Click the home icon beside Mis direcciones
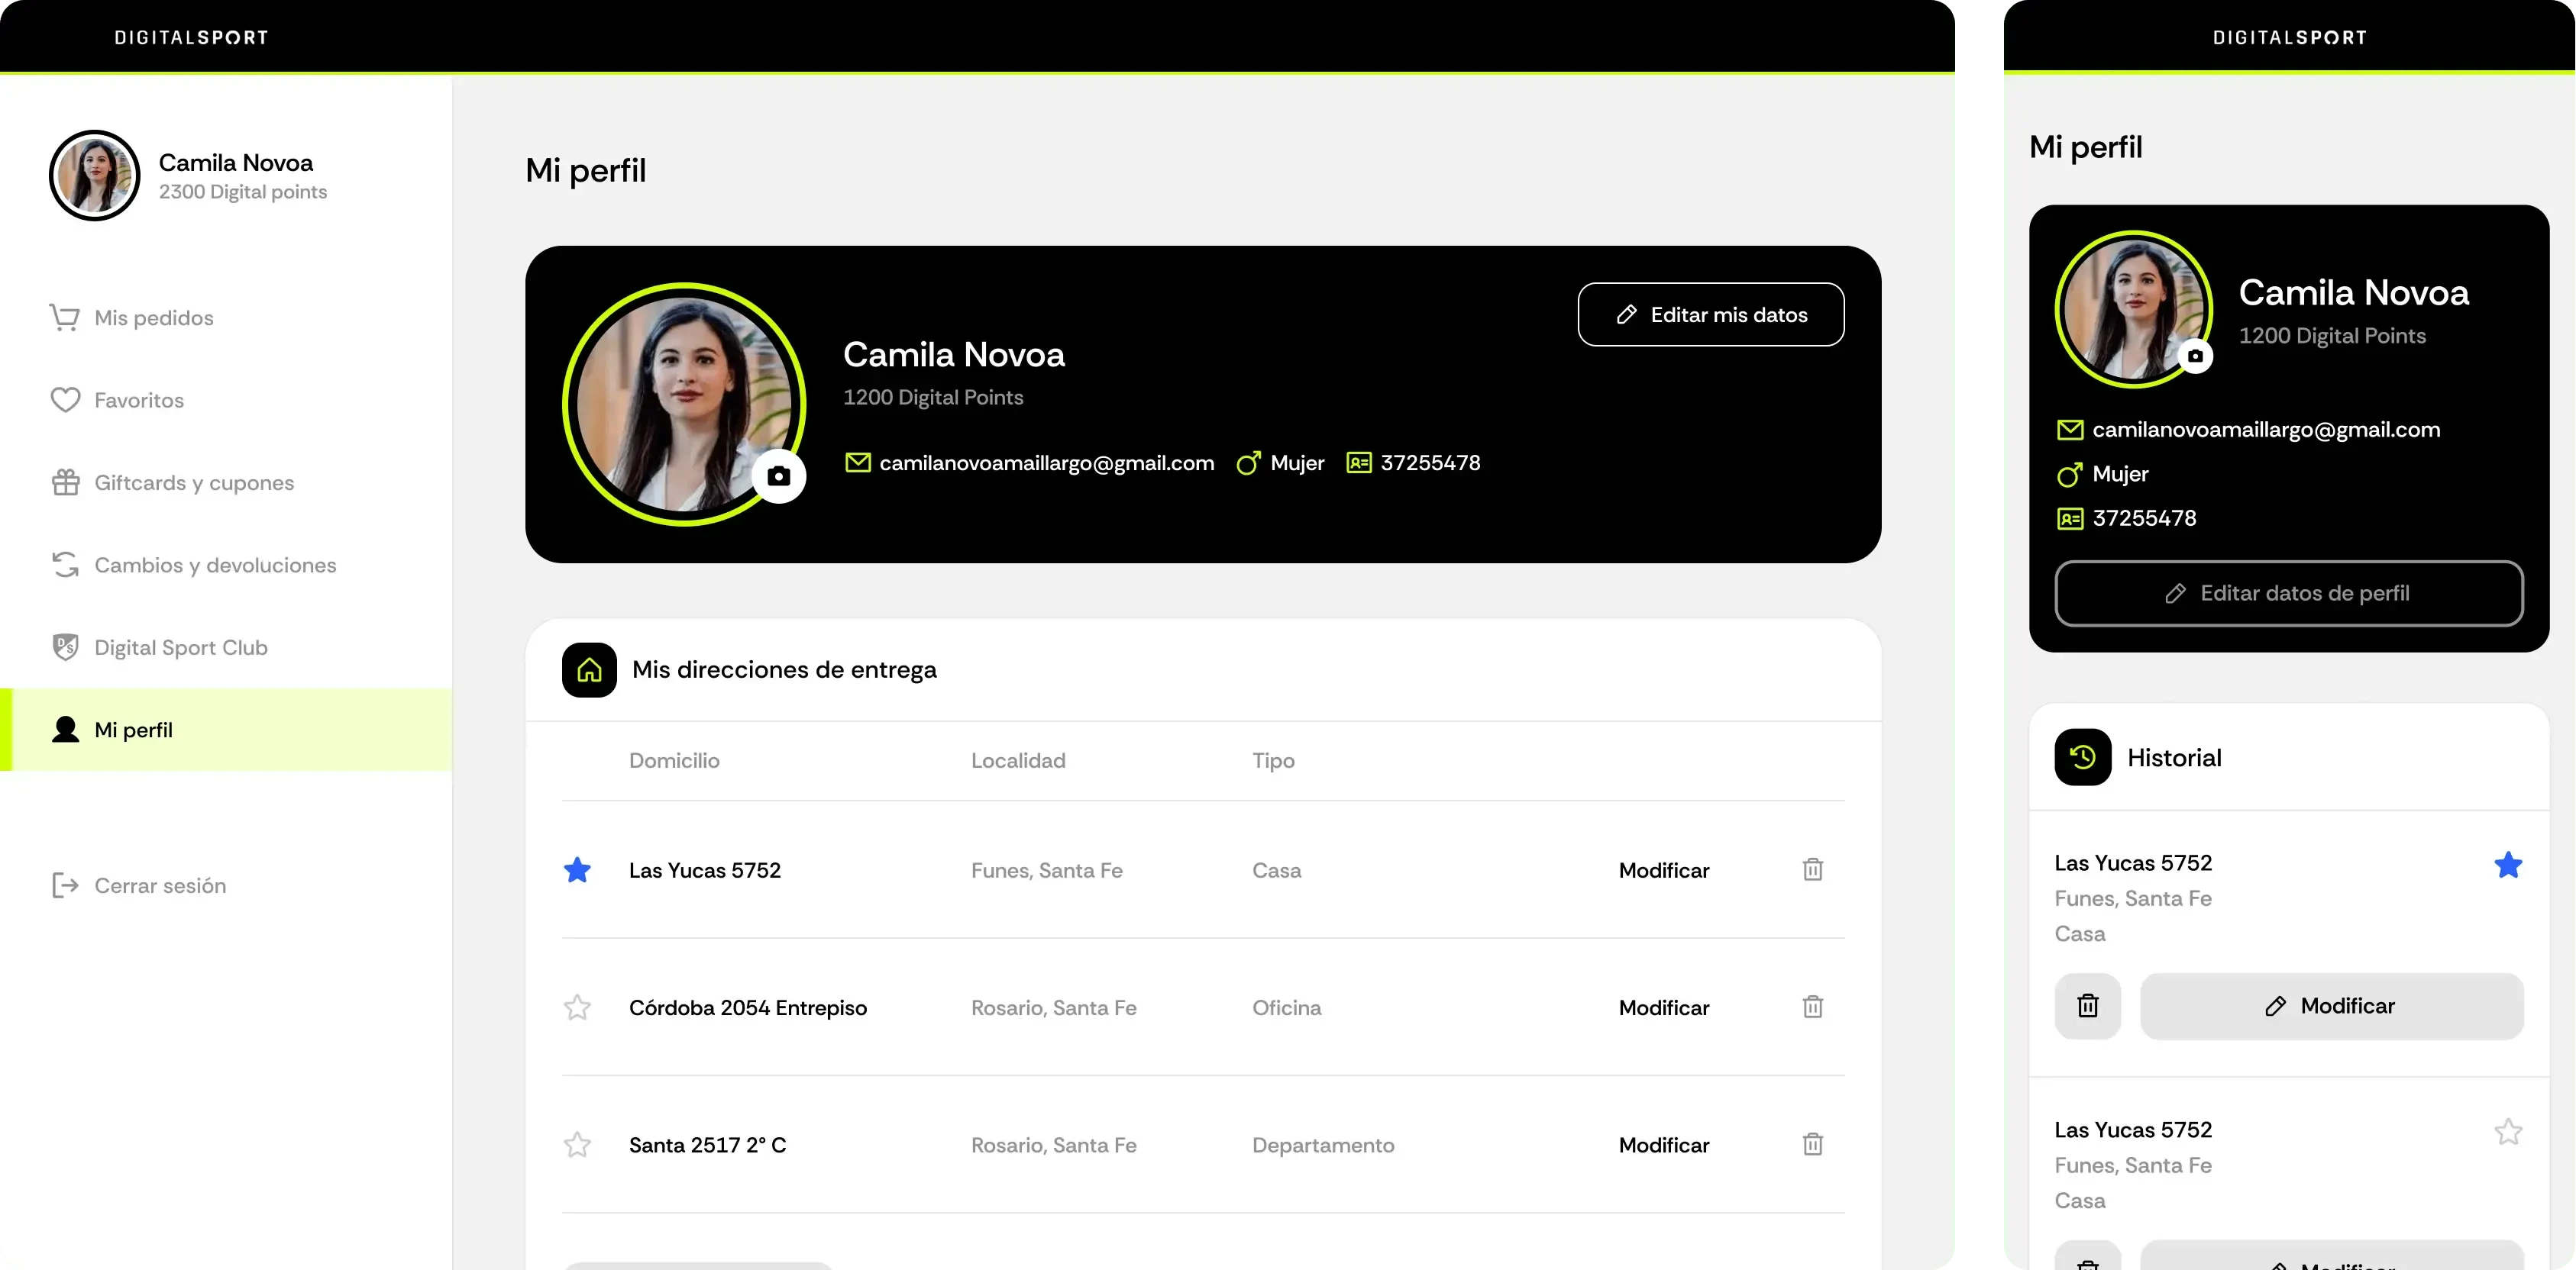This screenshot has width=2576, height=1270. (x=589, y=669)
